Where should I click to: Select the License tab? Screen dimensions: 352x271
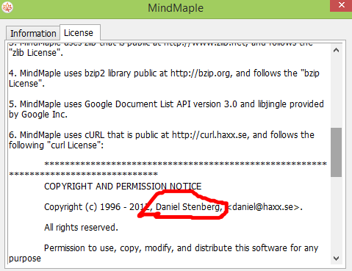[80, 32]
